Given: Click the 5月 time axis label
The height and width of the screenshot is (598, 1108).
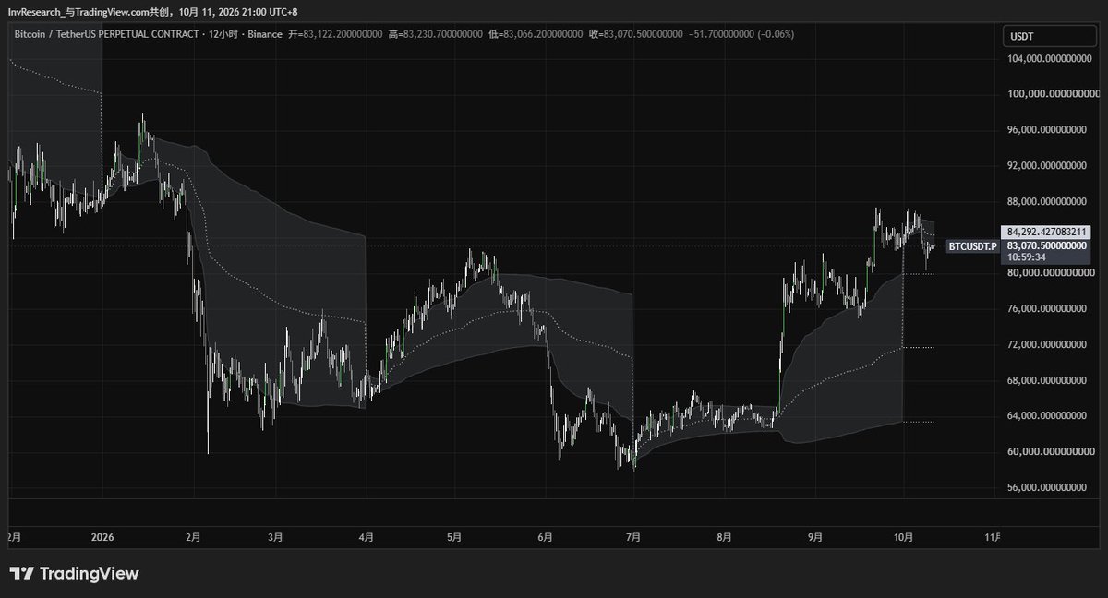Looking at the screenshot, I should (454, 536).
